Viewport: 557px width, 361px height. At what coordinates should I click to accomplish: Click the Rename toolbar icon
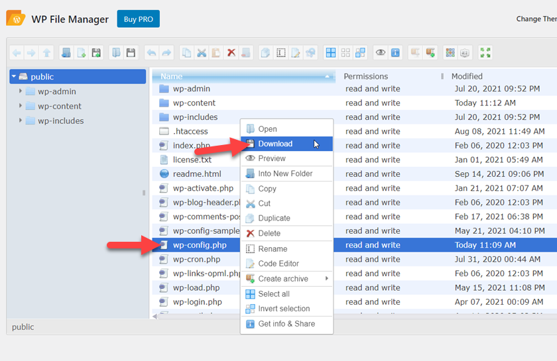[x=280, y=53]
